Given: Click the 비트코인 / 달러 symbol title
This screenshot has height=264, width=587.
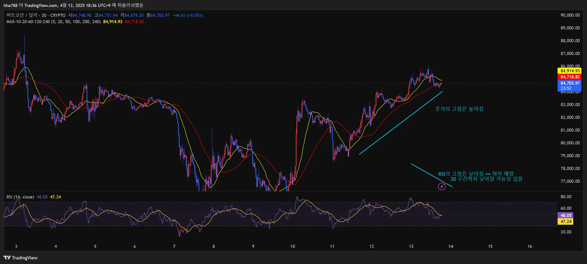Looking at the screenshot, I should point(22,15).
